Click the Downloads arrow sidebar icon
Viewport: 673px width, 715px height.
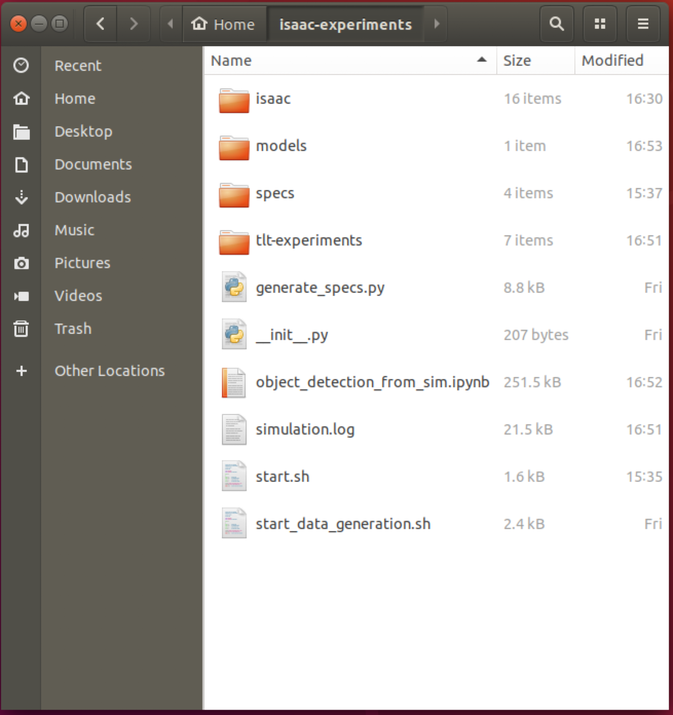pyautogui.click(x=21, y=197)
